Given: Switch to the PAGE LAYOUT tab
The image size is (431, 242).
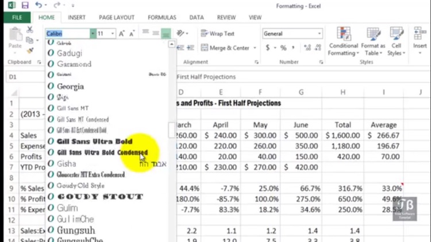Looking at the screenshot, I should (x=117, y=18).
